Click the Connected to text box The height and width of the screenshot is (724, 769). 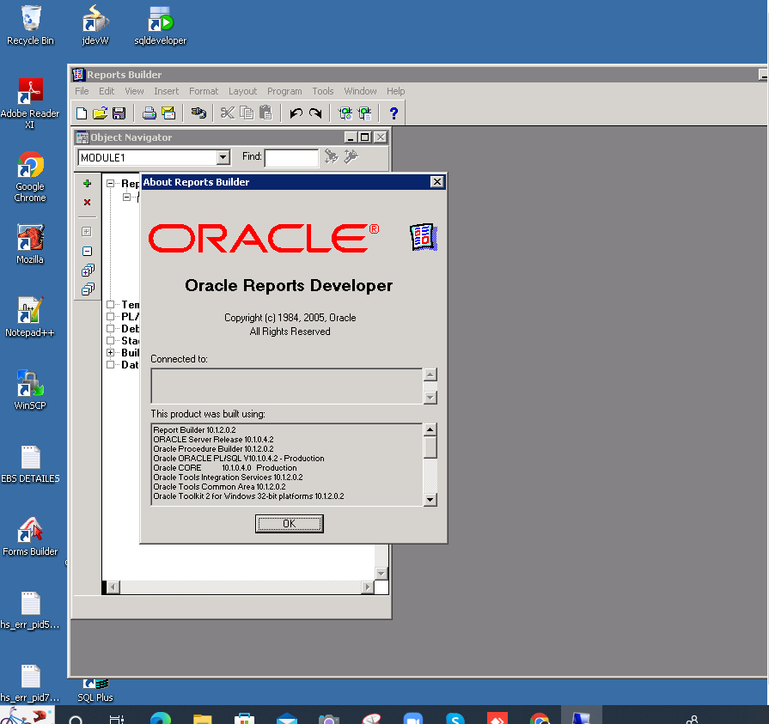click(x=287, y=386)
